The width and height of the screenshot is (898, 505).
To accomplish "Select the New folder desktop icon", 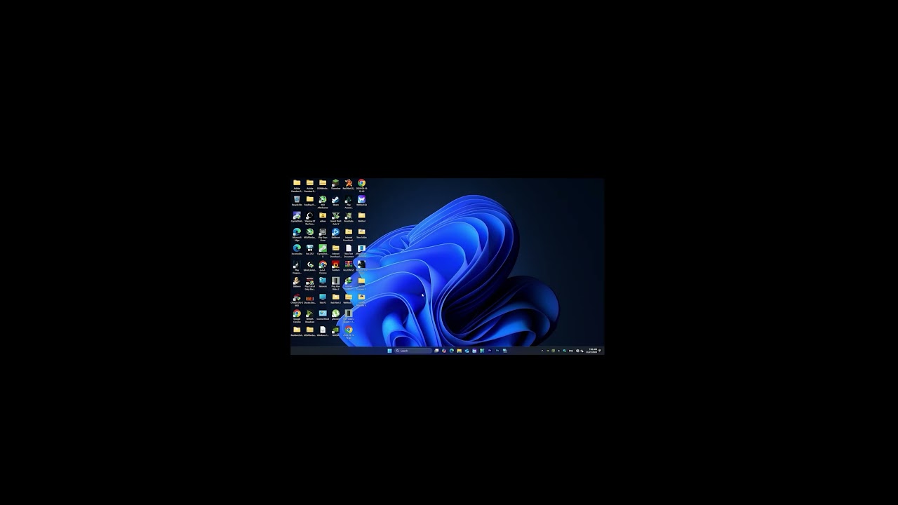I will (x=361, y=232).
